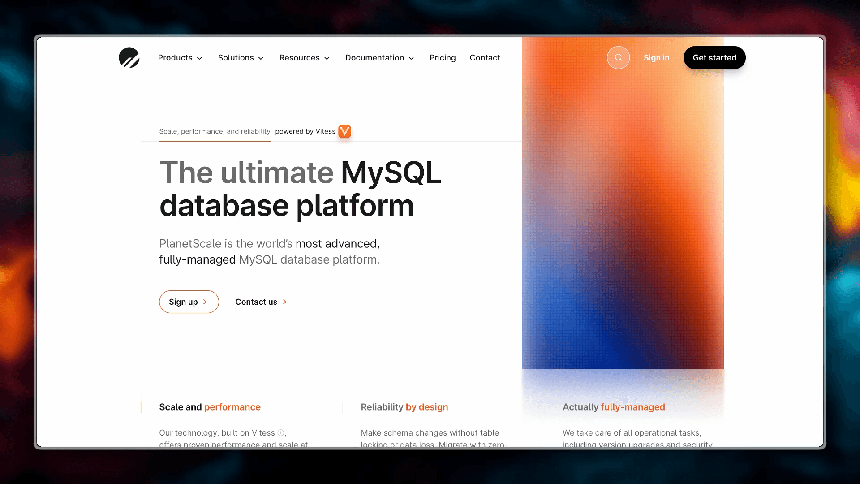Select the 'Scale, performance, and reliability' tagline
Screen dimensions: 860x484
(x=215, y=131)
